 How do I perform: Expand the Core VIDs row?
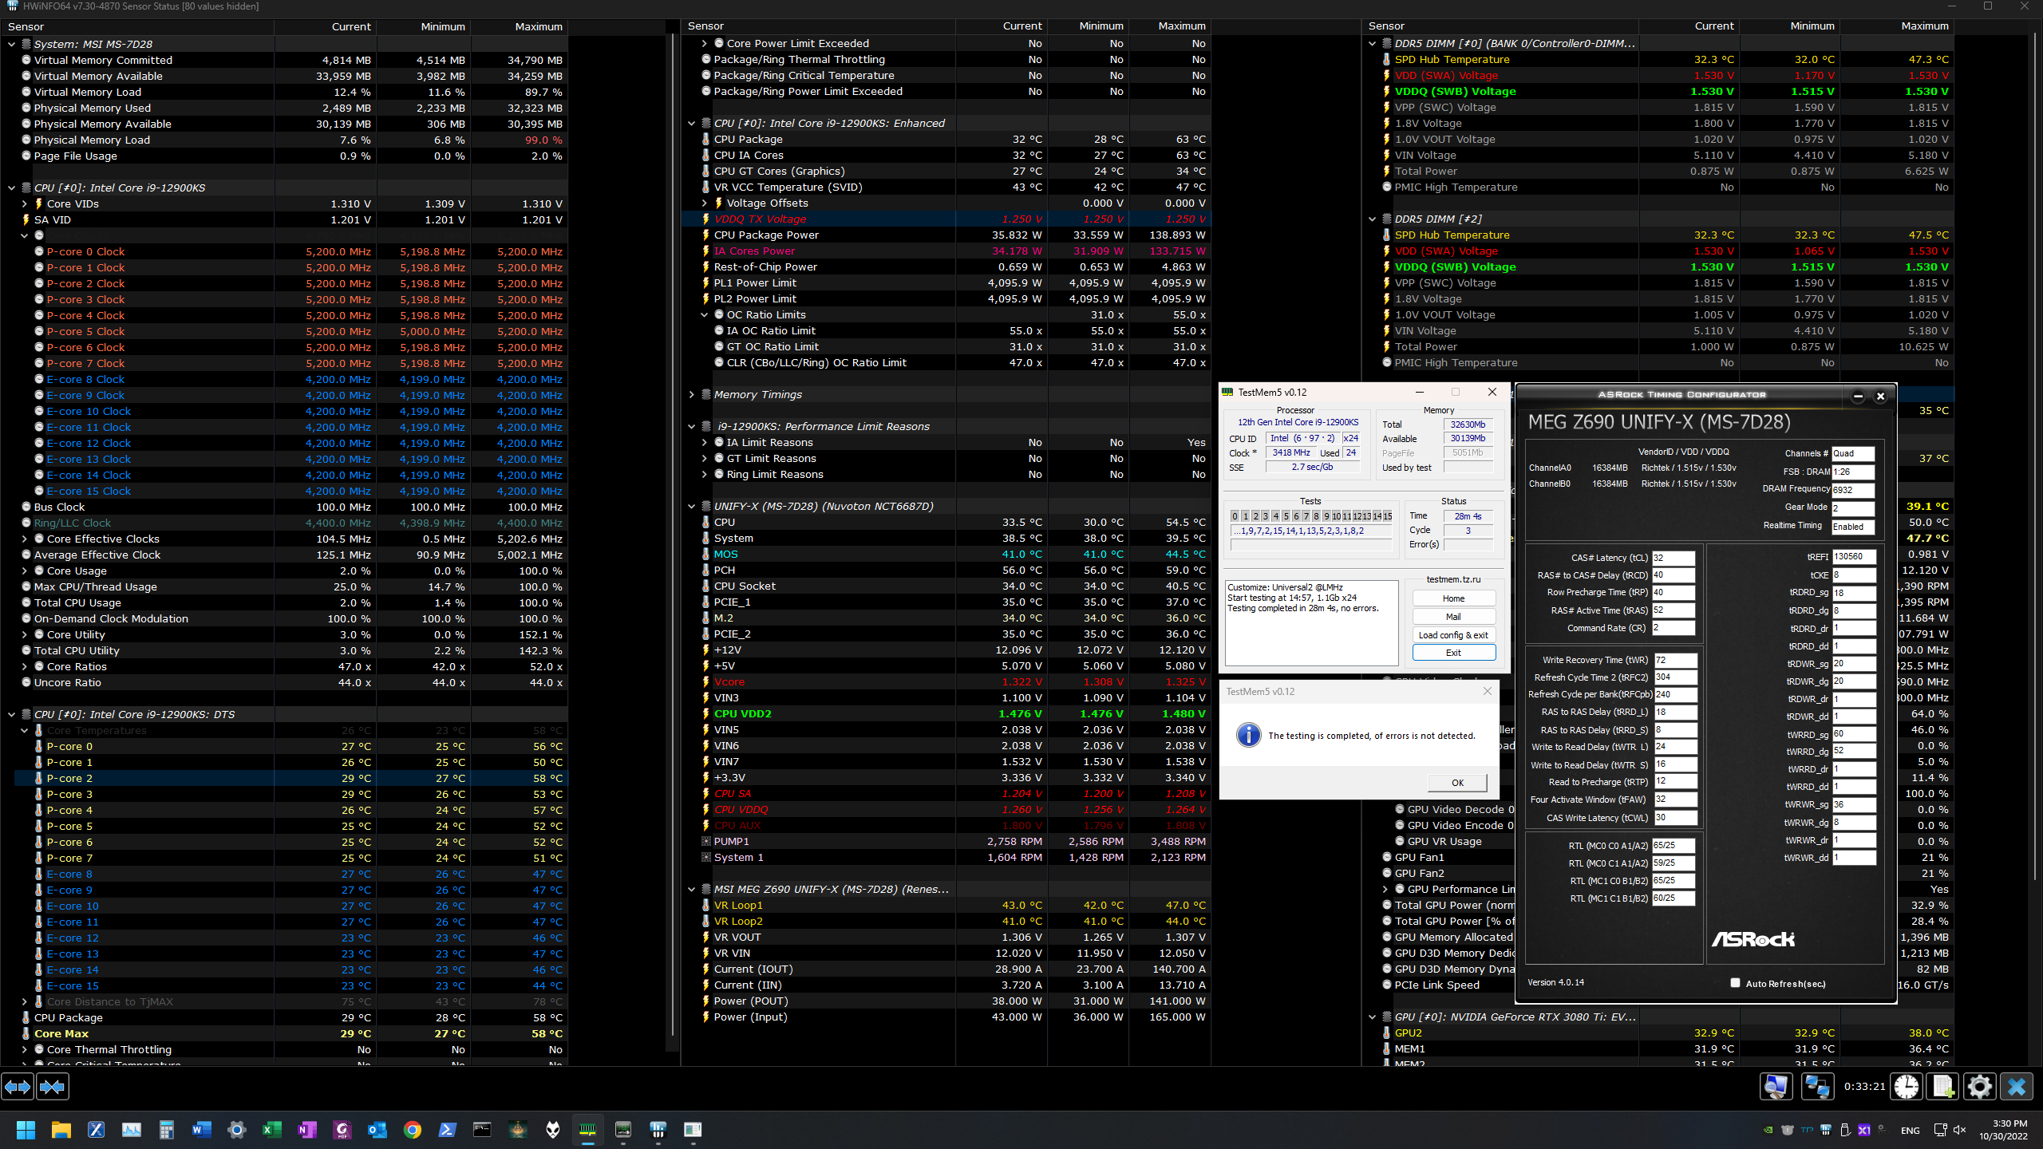(x=25, y=204)
